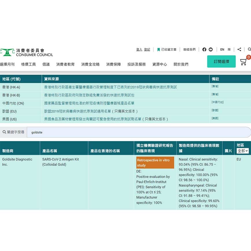Click the 訂閱選擇 button
Screen dimensions: 251x251
[222, 62]
